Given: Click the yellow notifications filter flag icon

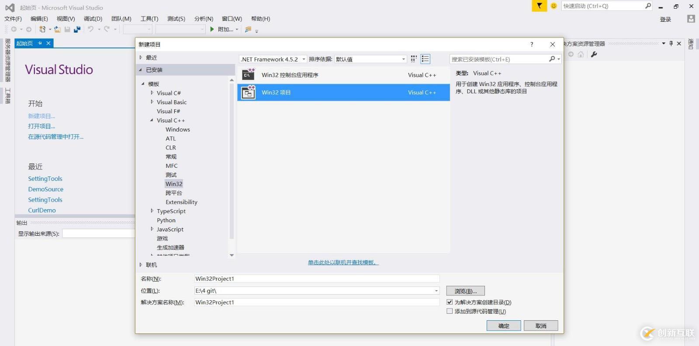Looking at the screenshot, I should 540,6.
